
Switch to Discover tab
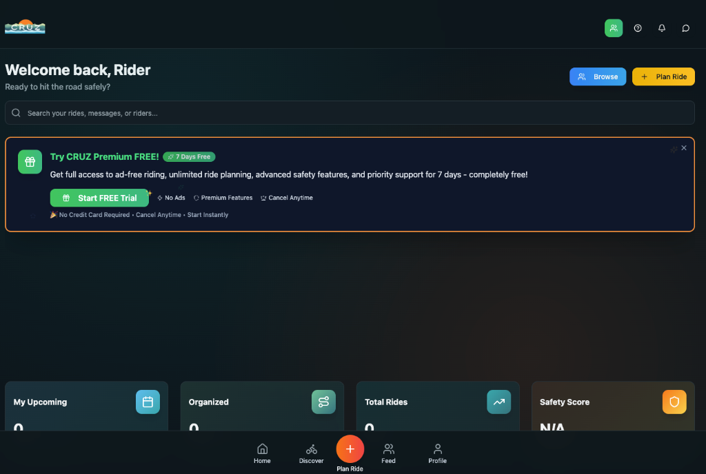[x=311, y=453]
